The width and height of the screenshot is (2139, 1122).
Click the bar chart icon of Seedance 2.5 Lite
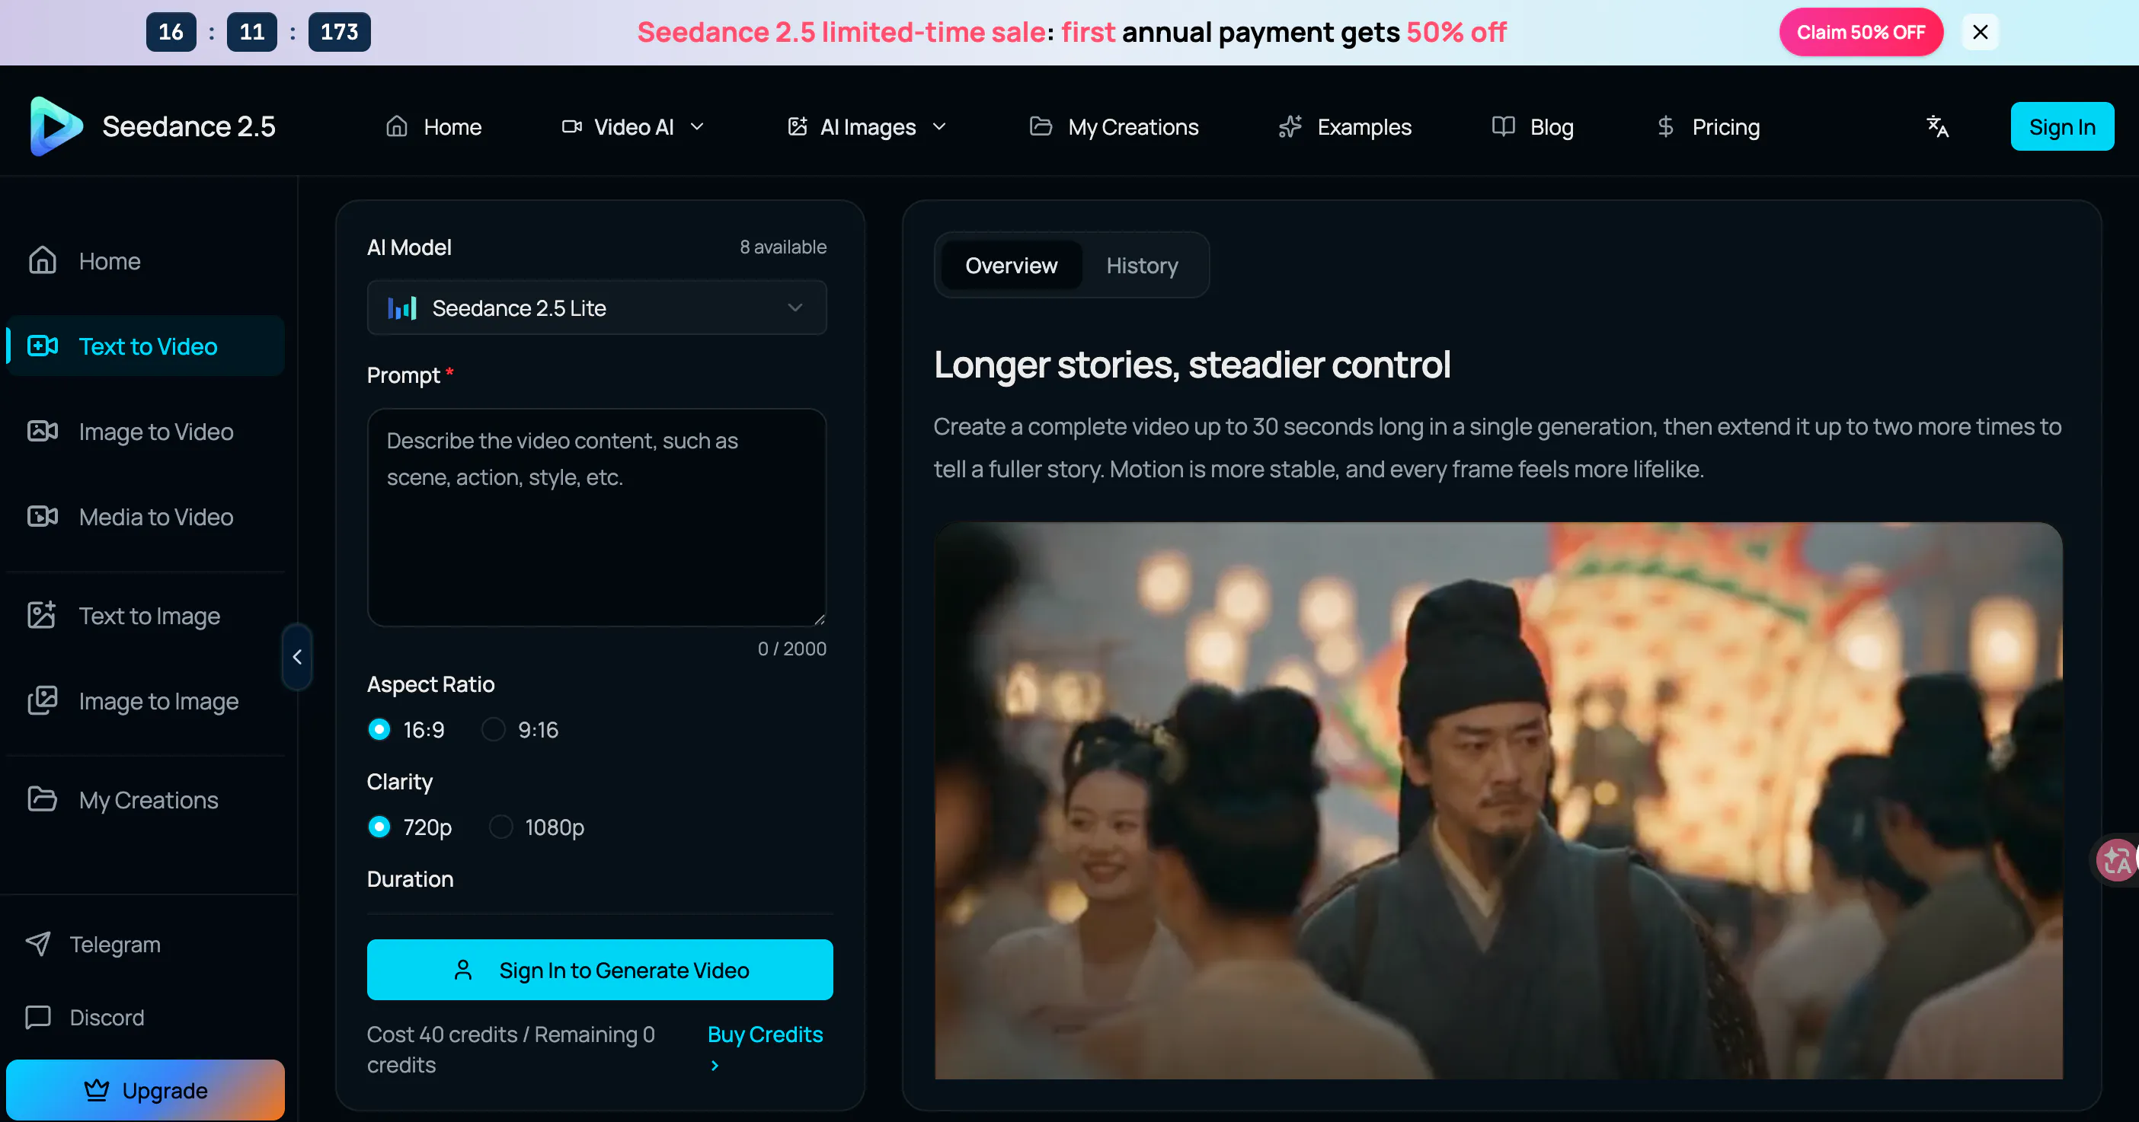[x=403, y=308]
